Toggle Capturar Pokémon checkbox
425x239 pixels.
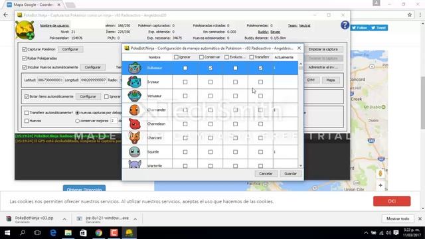[x=25, y=49]
